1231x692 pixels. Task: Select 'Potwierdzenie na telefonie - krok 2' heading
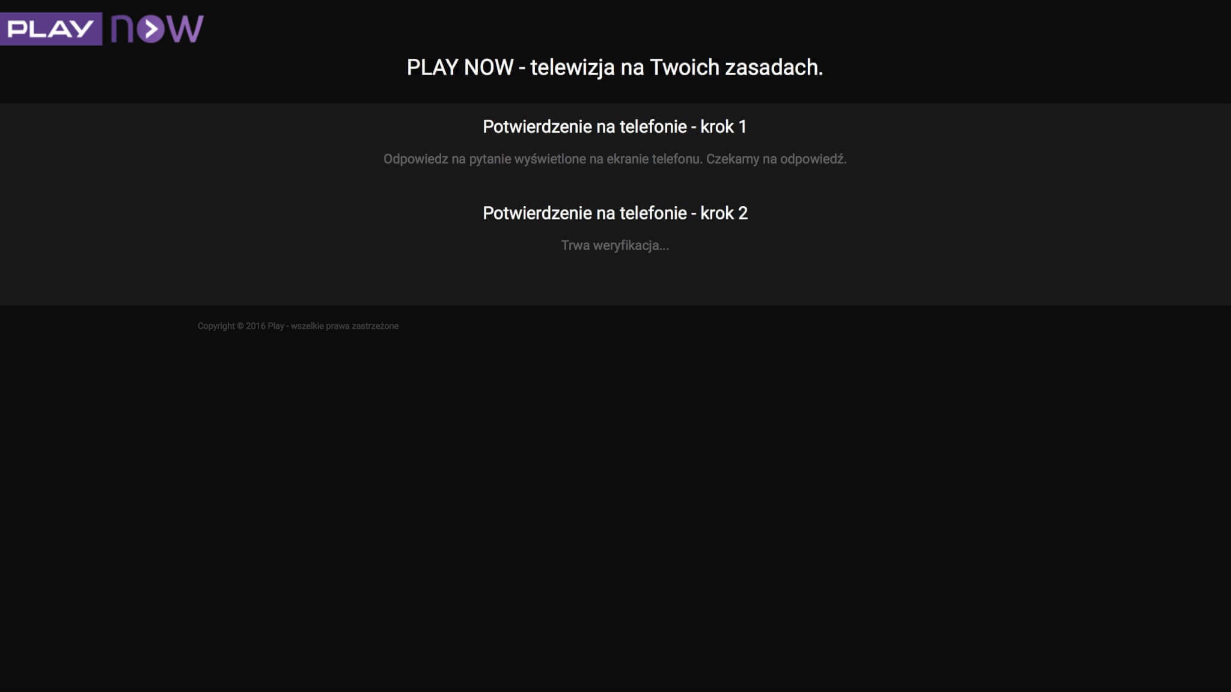pyautogui.click(x=615, y=213)
